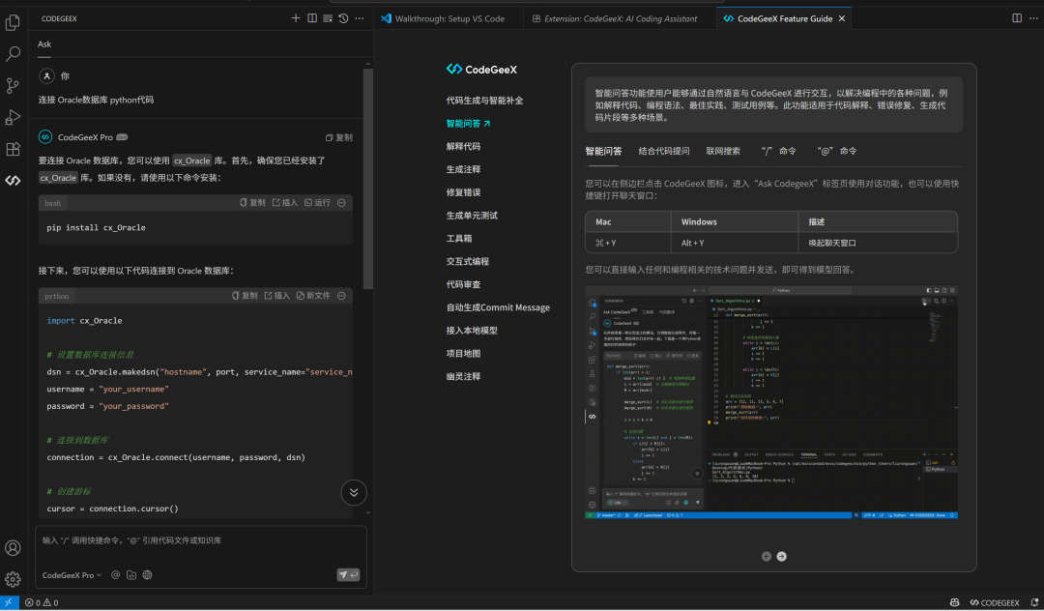This screenshot has height=611, width=1044.
Task: Select the Ask tab in CodeGeeX panel
Action: 43,44
